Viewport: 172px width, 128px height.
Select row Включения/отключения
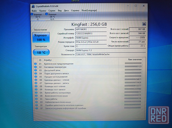click(88, 96)
